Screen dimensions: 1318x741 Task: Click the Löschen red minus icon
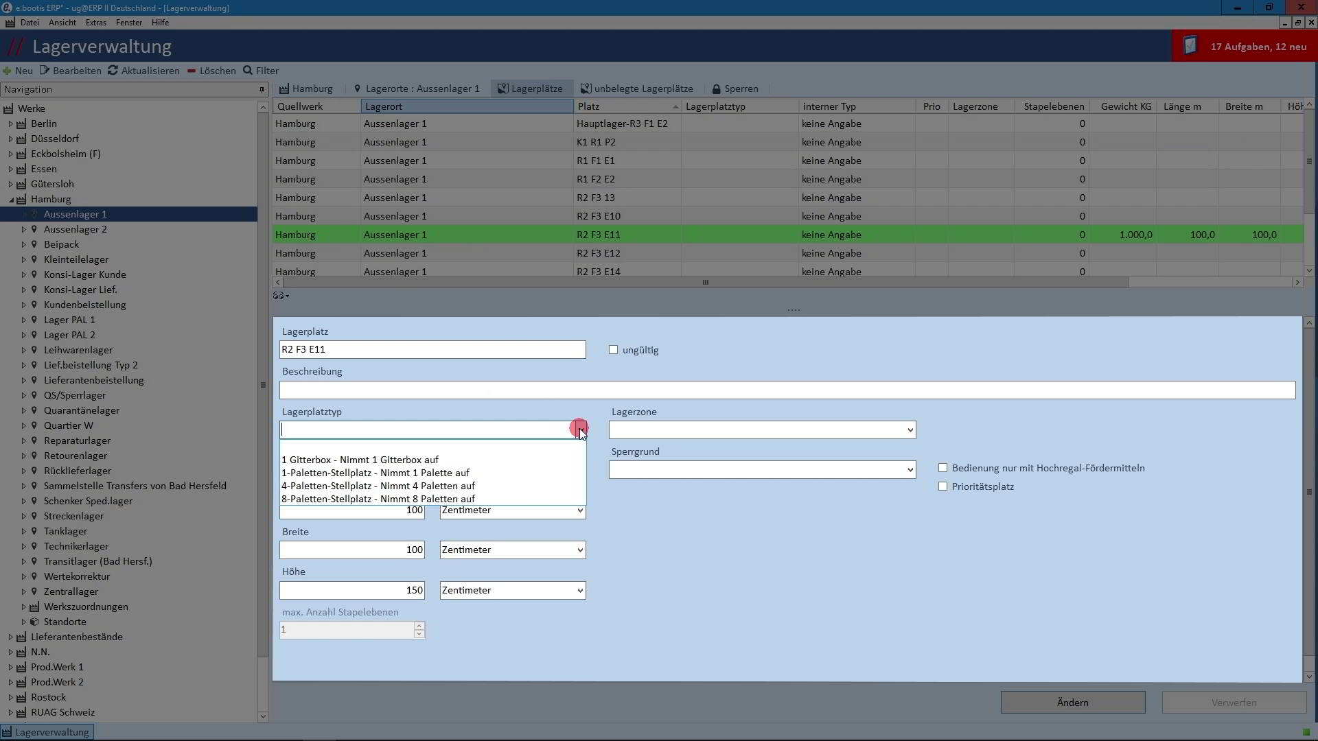[191, 71]
